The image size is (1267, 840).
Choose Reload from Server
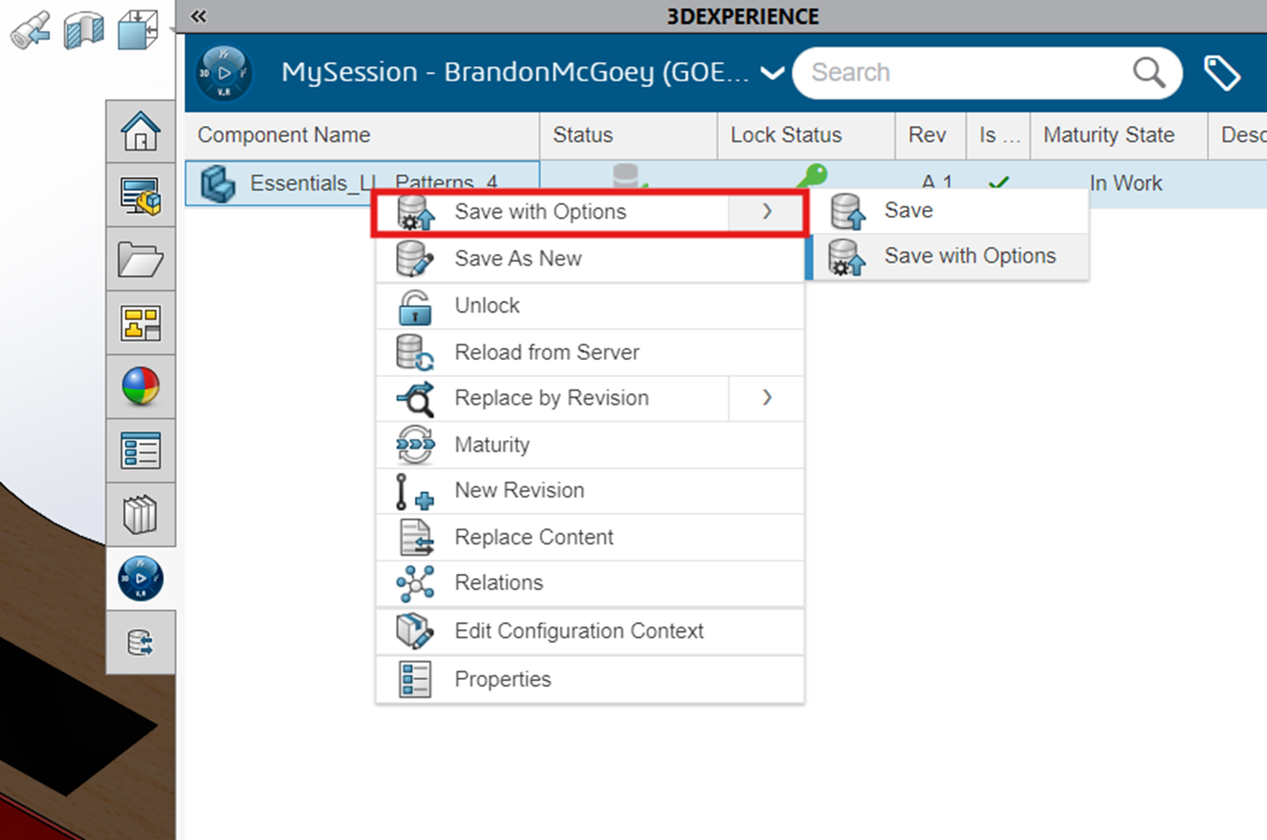(x=546, y=352)
